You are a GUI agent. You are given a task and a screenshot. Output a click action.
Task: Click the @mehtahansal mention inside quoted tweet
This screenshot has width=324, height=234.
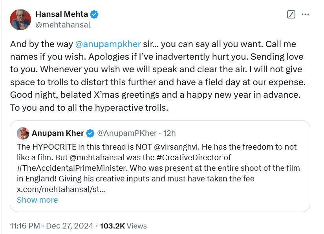click(x=97, y=157)
